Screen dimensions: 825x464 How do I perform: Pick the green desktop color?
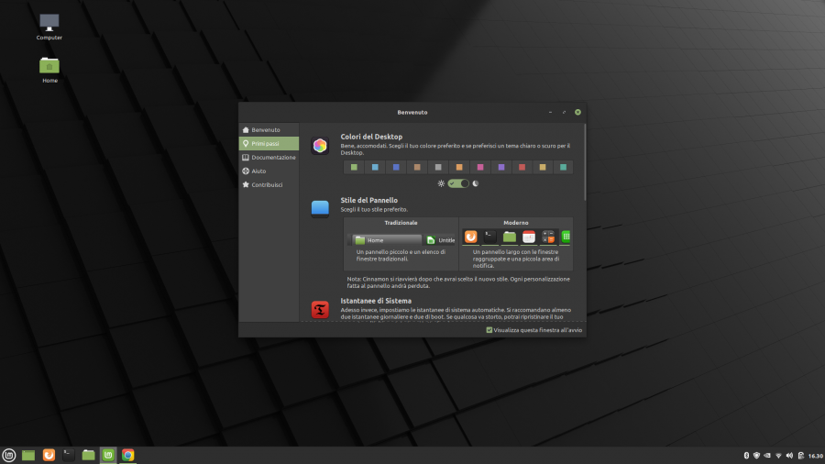354,167
